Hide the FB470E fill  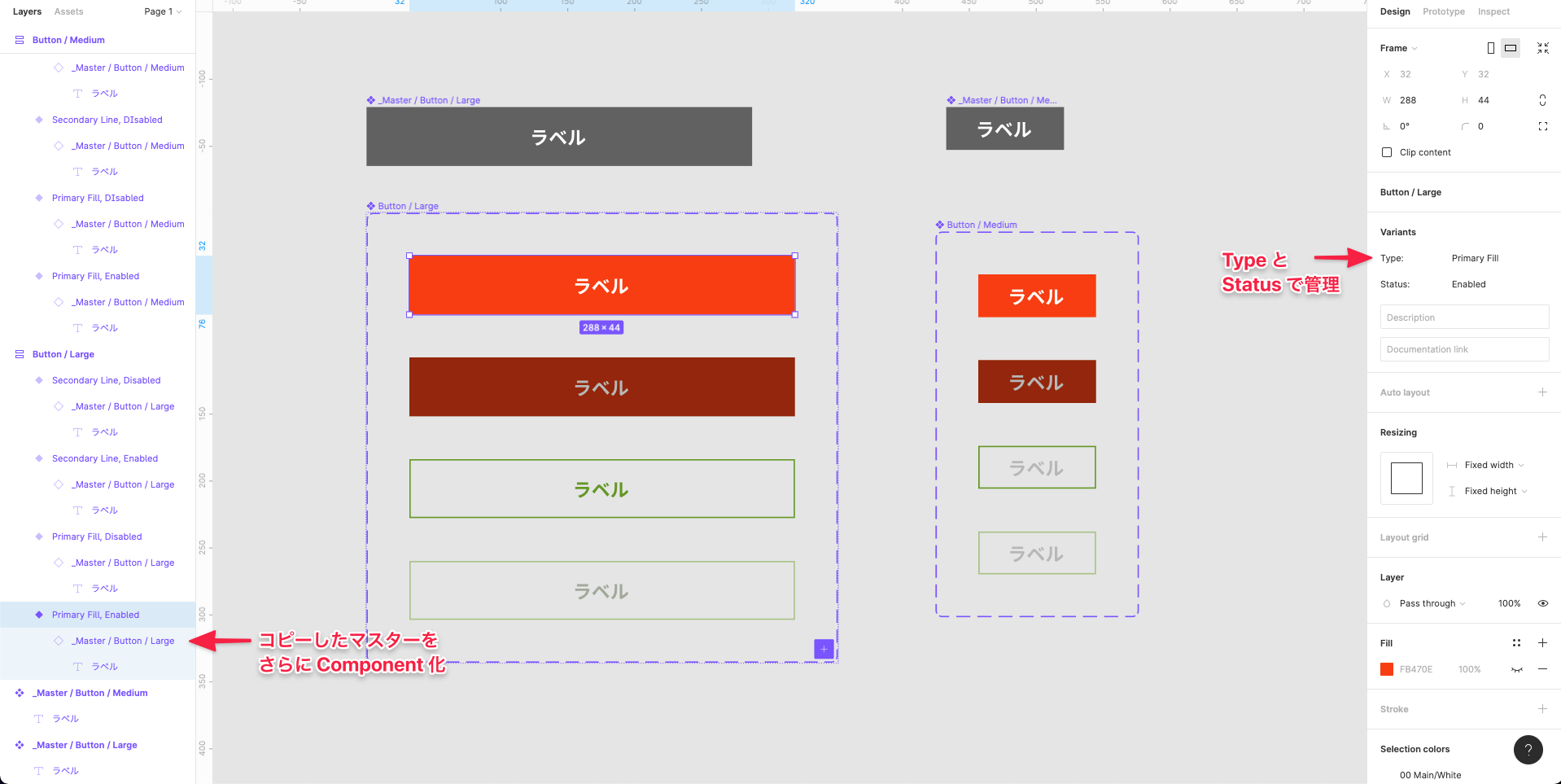tap(1517, 669)
